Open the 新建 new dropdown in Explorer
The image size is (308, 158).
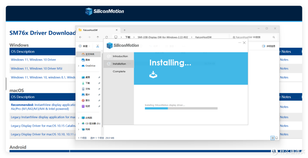pyautogui.click(x=84, y=46)
